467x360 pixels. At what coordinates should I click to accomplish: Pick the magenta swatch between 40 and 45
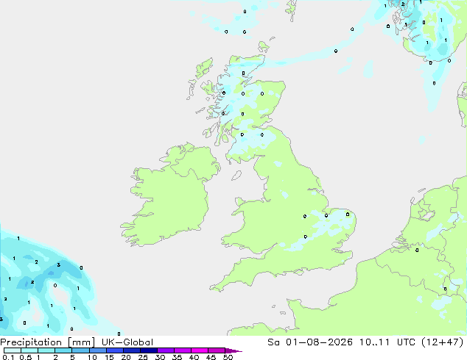click(x=200, y=350)
